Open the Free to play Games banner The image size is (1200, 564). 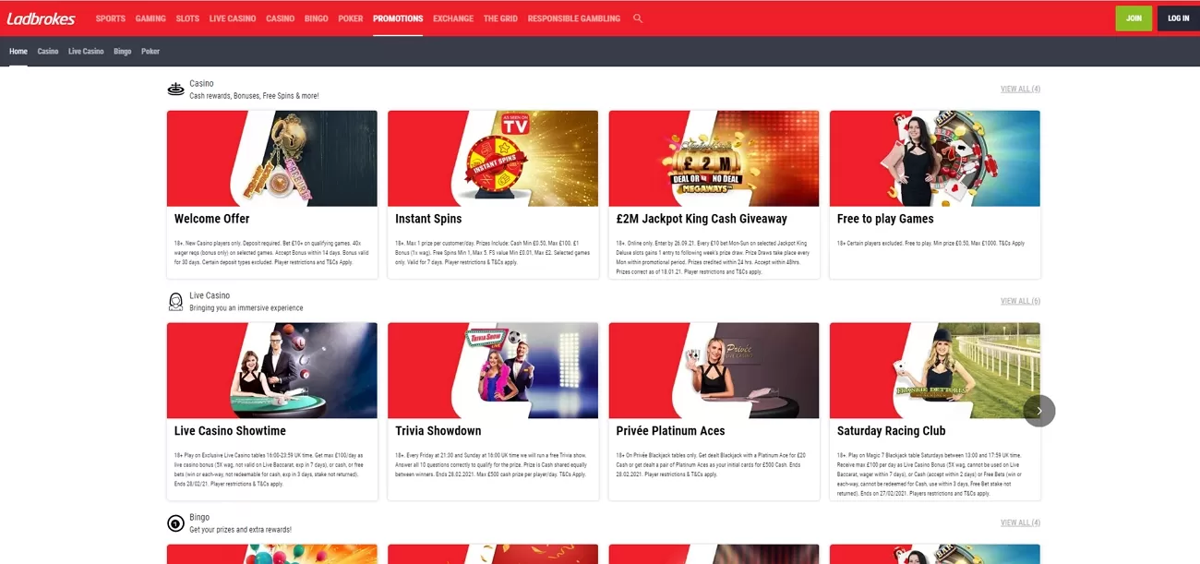click(x=935, y=159)
